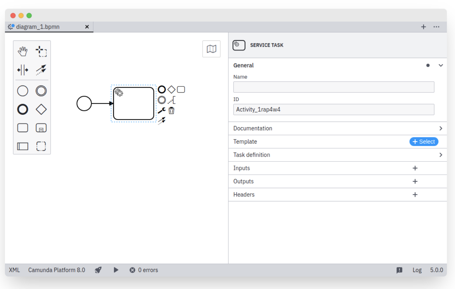Change element type with wrench icon
Screen dimensions: 455x289
pos(162,110)
